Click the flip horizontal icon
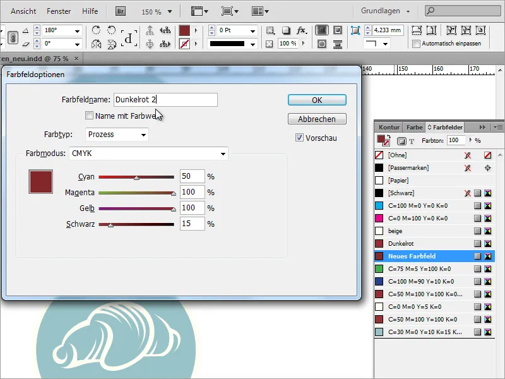This screenshot has width=505, height=379. tap(96, 44)
